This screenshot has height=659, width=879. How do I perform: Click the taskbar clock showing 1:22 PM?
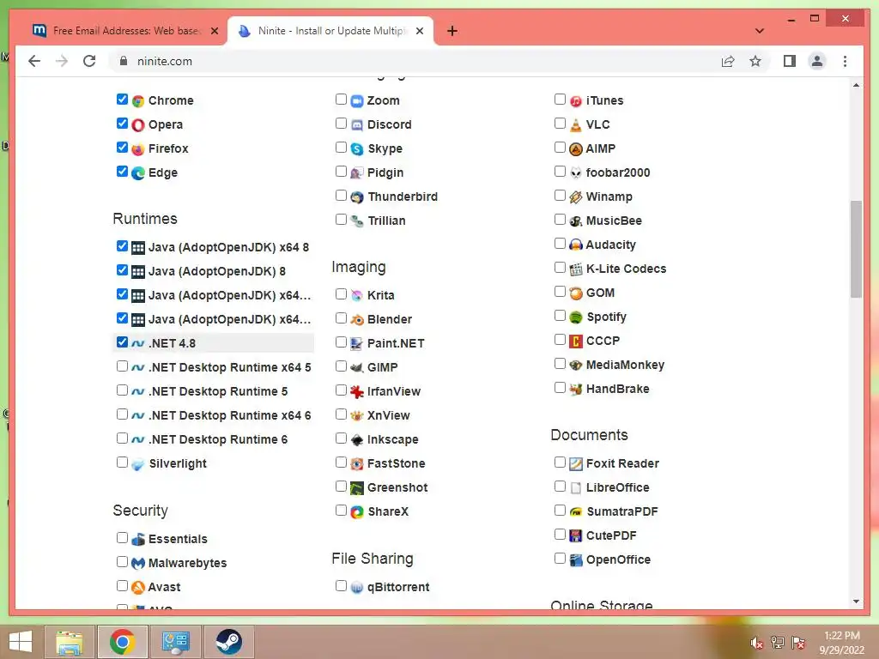pyautogui.click(x=841, y=643)
